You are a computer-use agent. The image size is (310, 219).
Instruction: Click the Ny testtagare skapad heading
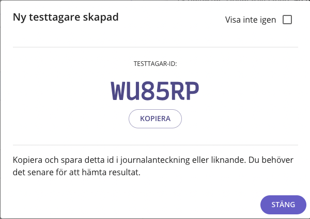66,18
